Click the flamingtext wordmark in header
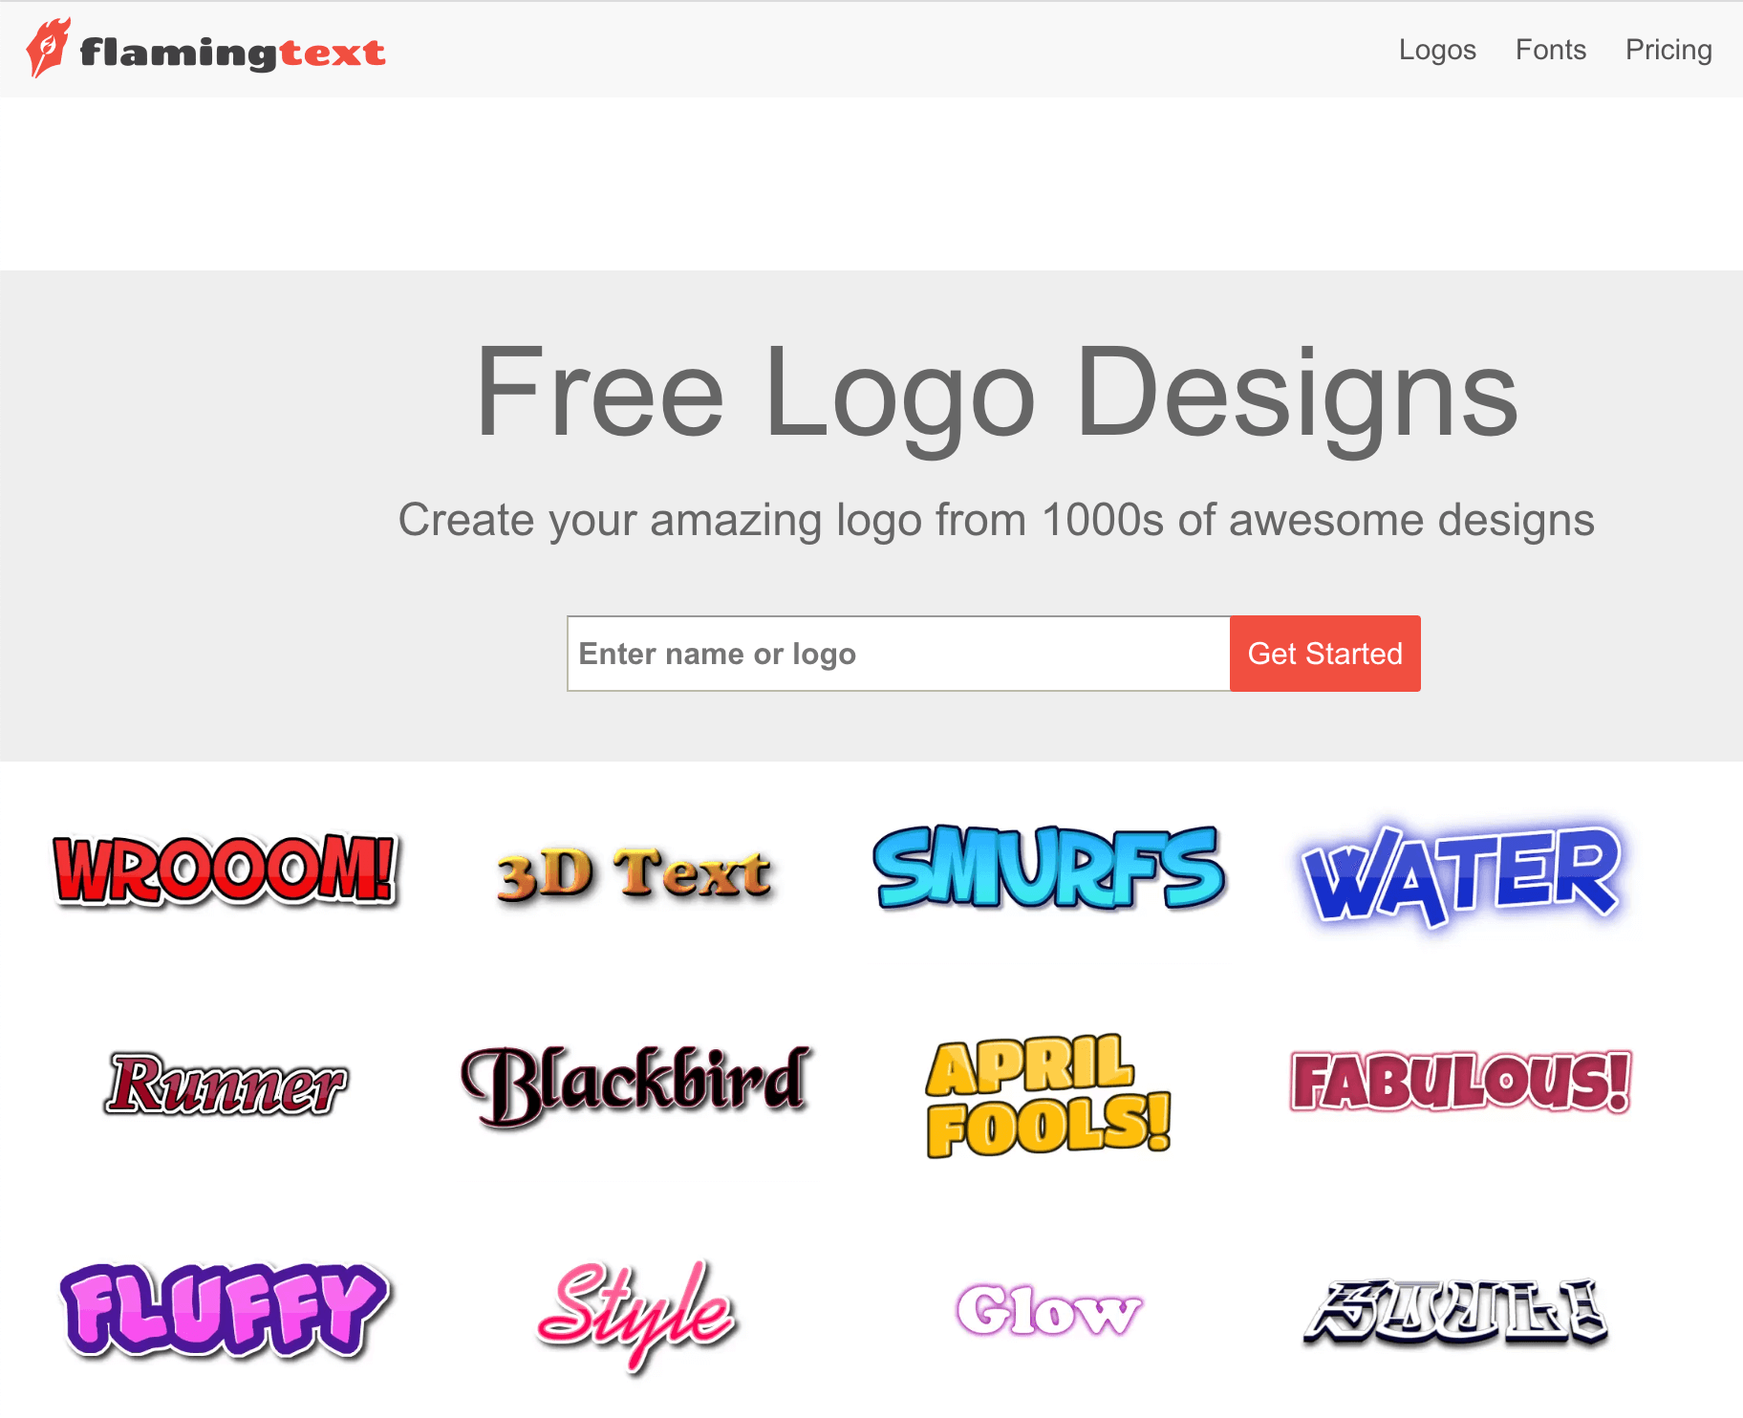The height and width of the screenshot is (1418, 1743). 233,53
